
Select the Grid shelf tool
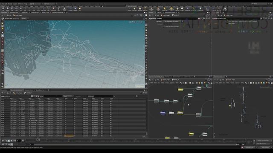(20, 9)
